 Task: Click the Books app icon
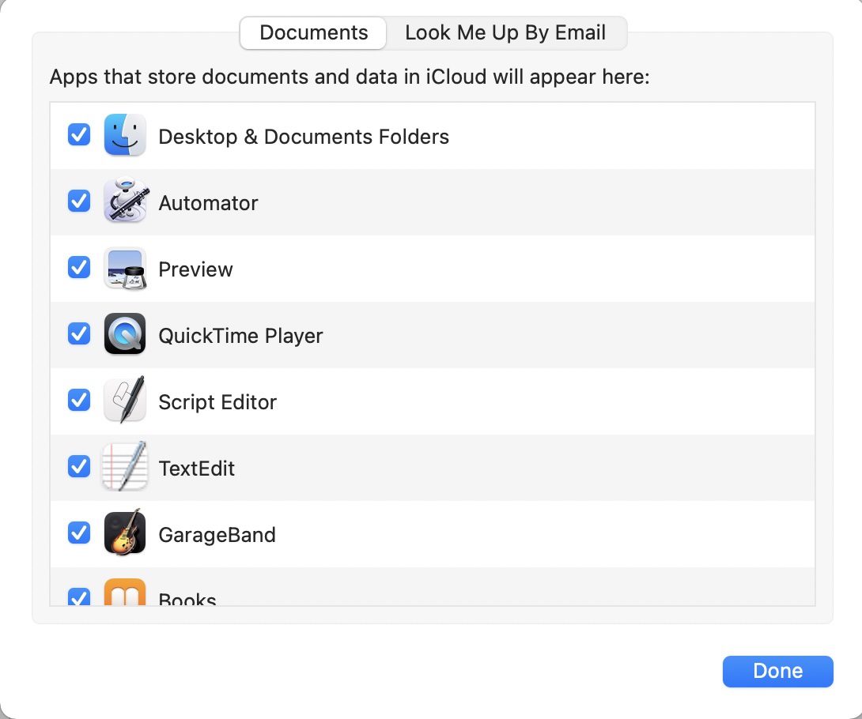[x=125, y=593]
